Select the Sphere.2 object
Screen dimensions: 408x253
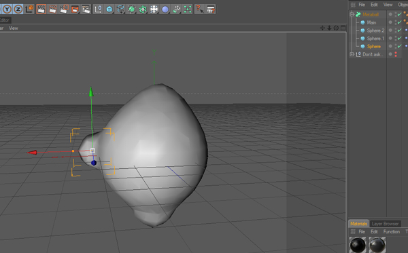tap(375, 31)
